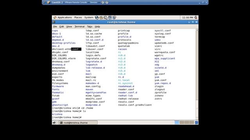Minimize the VMware console toolbar

[x=199, y=3]
